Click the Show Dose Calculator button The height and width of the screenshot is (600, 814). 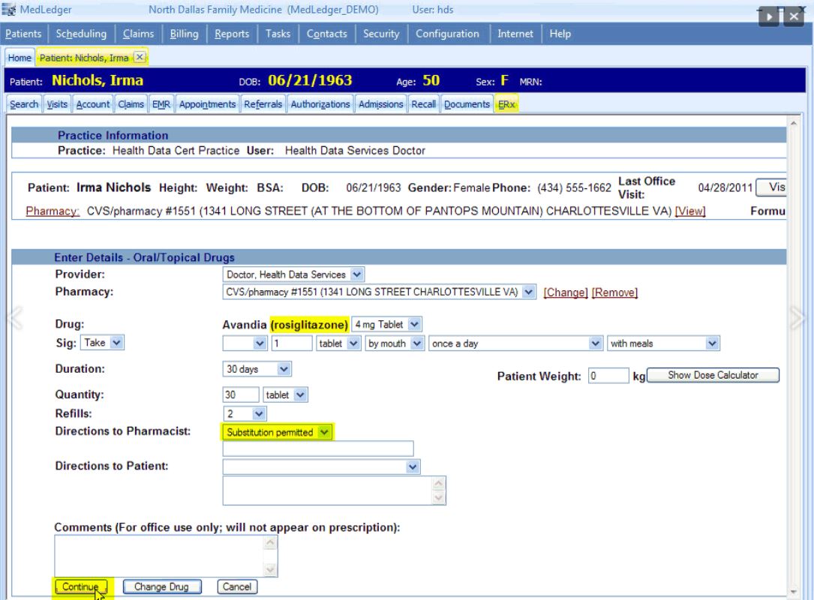click(x=713, y=375)
